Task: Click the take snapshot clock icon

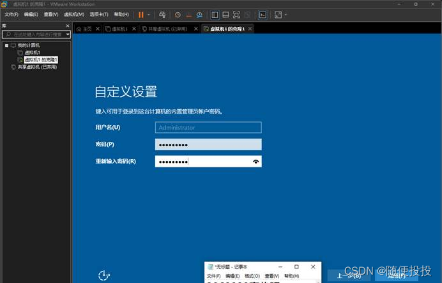Action: (x=178, y=15)
